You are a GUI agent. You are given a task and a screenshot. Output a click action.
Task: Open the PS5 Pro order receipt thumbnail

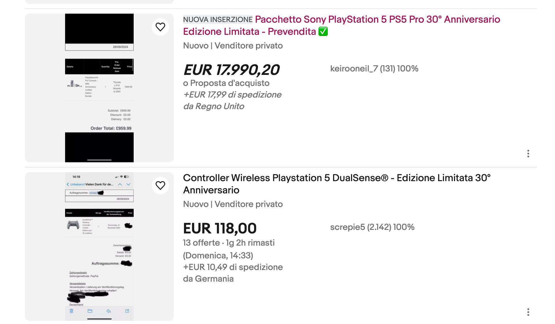point(99,88)
